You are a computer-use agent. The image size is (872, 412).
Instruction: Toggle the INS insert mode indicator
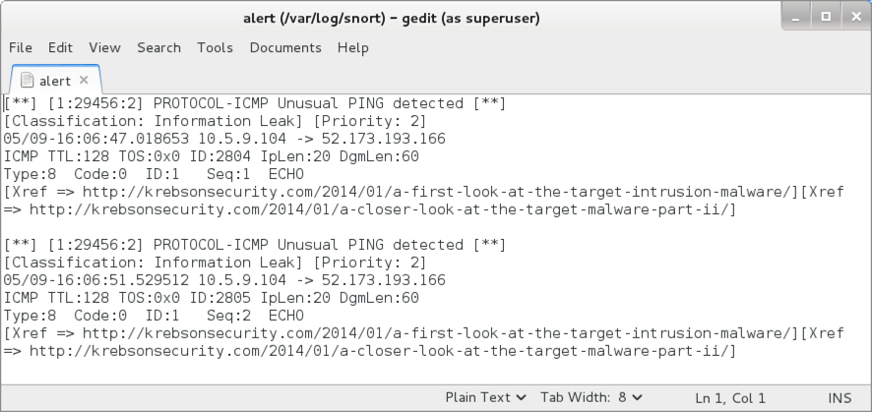(840, 398)
